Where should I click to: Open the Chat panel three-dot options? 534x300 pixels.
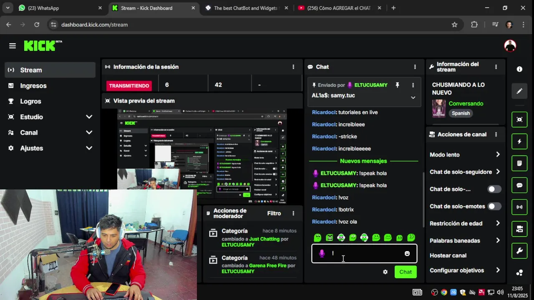click(x=415, y=67)
